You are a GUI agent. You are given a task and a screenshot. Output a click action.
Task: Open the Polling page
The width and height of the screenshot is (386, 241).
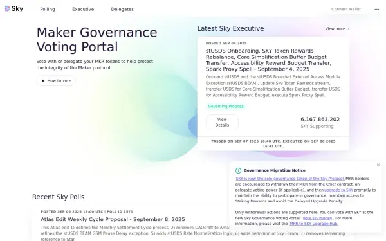48,9
